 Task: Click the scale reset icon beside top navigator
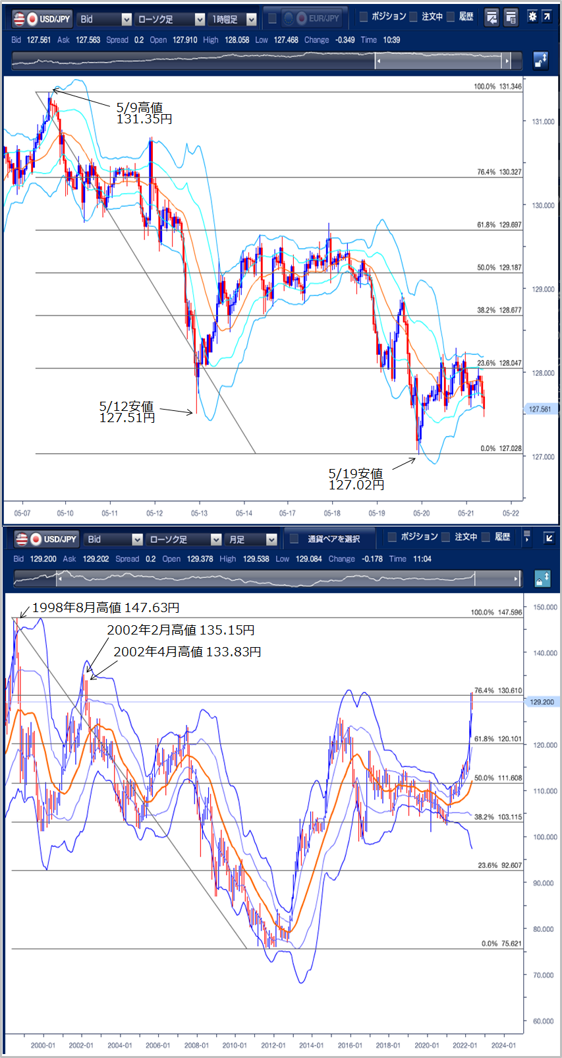[540, 61]
